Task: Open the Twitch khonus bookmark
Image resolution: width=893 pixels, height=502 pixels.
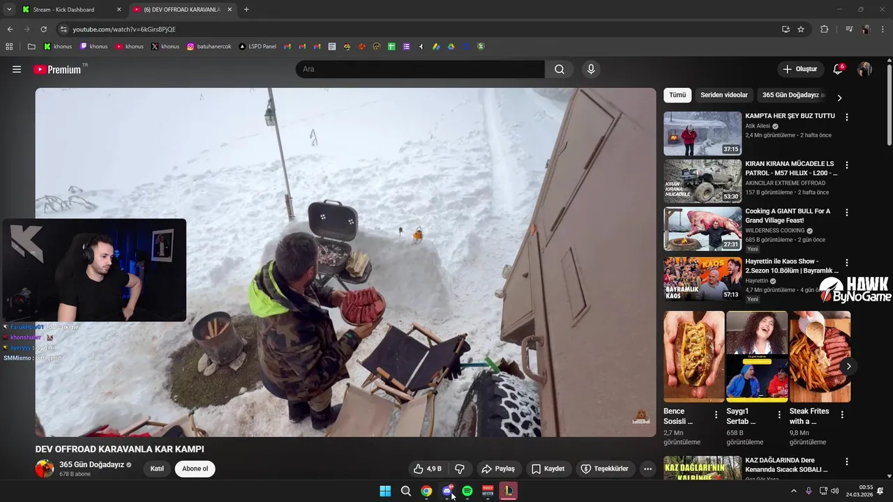Action: click(x=94, y=47)
